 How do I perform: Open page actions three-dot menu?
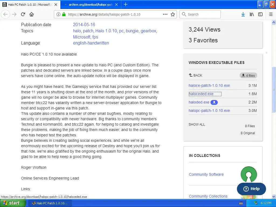point(165,14)
